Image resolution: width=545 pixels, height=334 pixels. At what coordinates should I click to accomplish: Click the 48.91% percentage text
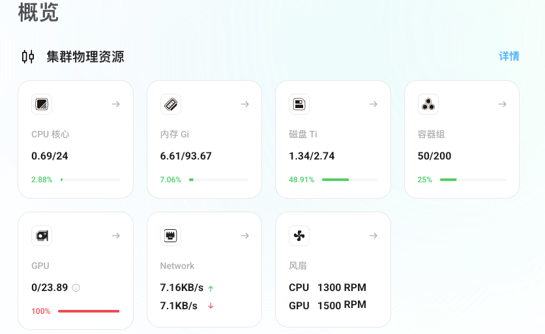301,180
